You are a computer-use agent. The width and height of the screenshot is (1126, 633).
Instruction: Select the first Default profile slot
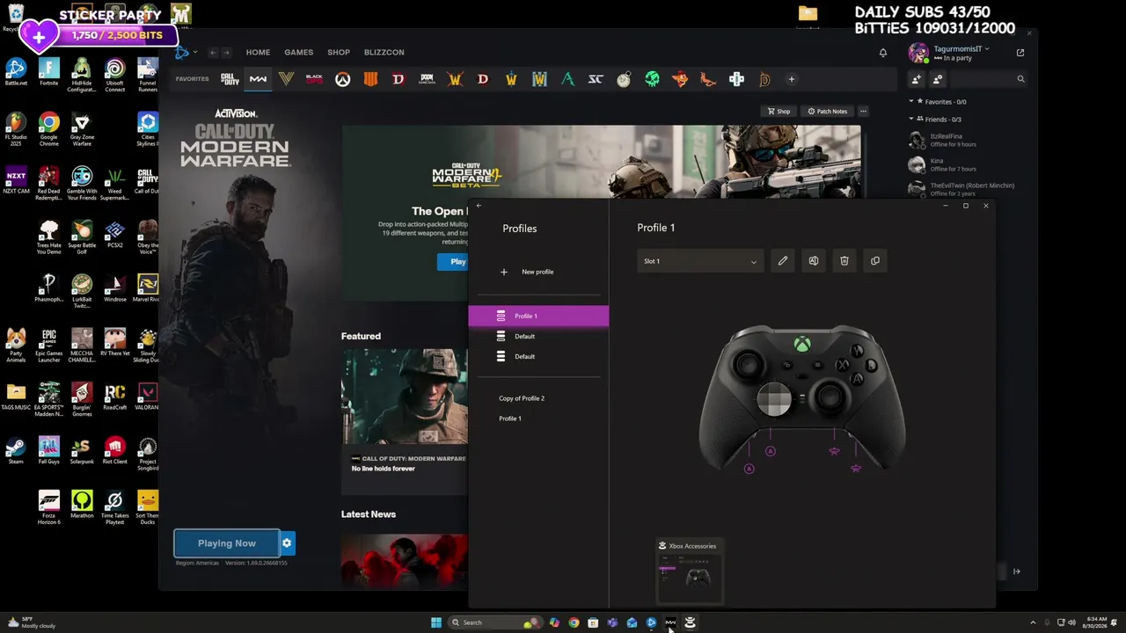(x=538, y=336)
